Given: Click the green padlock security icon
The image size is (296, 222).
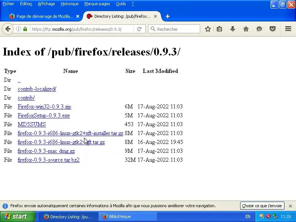Looking at the screenshot, I should click(25, 29).
